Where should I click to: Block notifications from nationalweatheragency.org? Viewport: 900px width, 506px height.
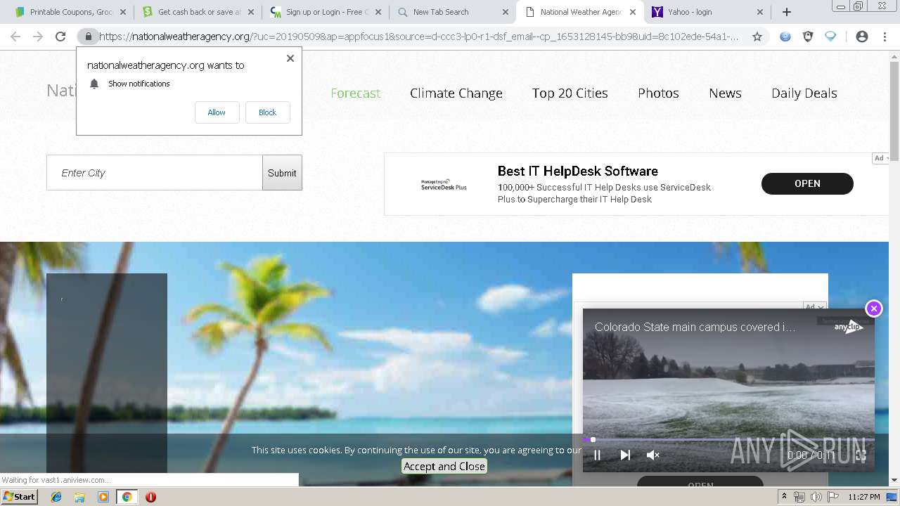click(x=267, y=112)
